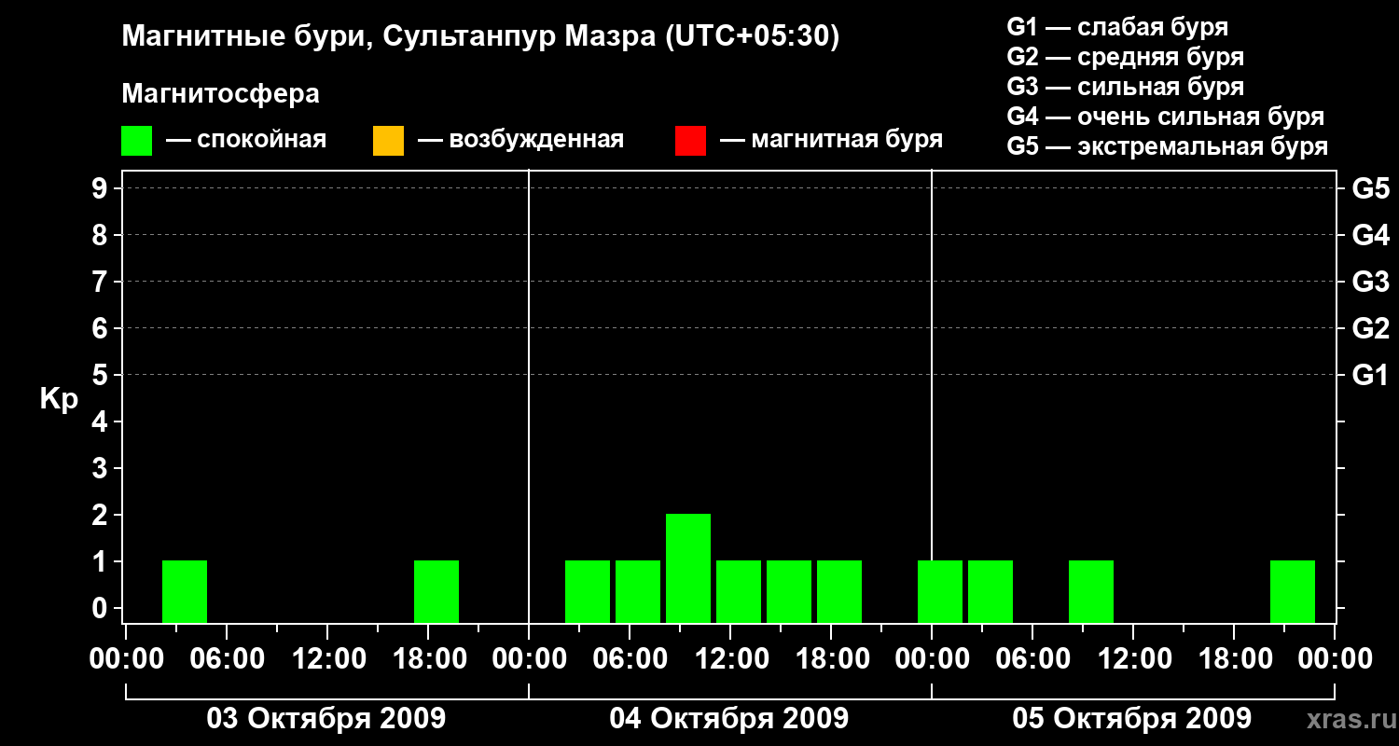Click the green 'спокойная' legend swatch
Viewport: 1399px width, 746px height.
coord(136,141)
